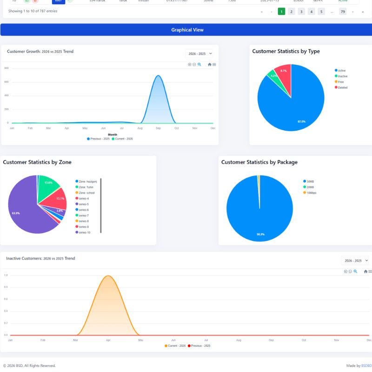Go to pagination page 79

point(343,12)
